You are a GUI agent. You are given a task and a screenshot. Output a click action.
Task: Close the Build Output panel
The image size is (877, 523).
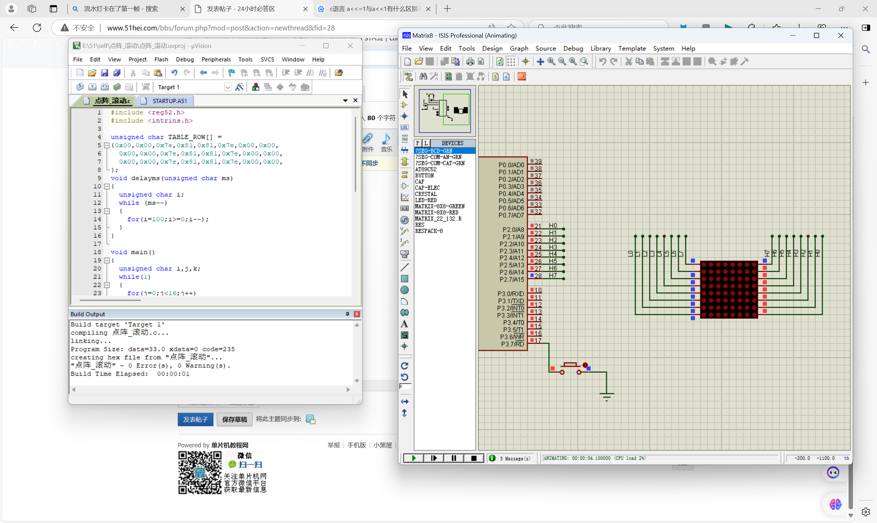[357, 314]
